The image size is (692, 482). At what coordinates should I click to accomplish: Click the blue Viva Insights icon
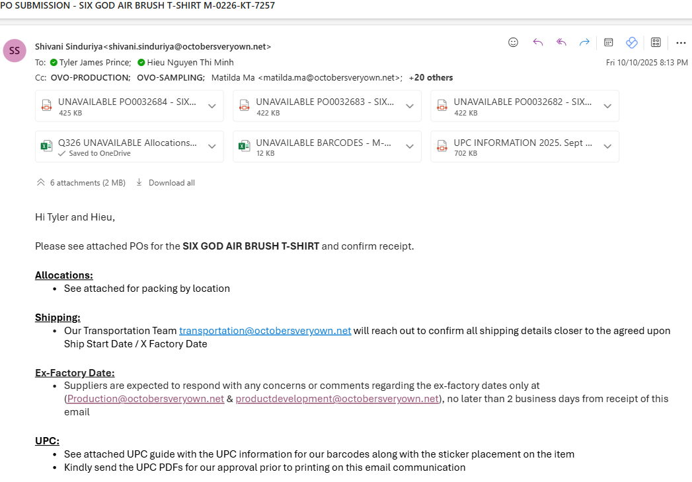(631, 42)
